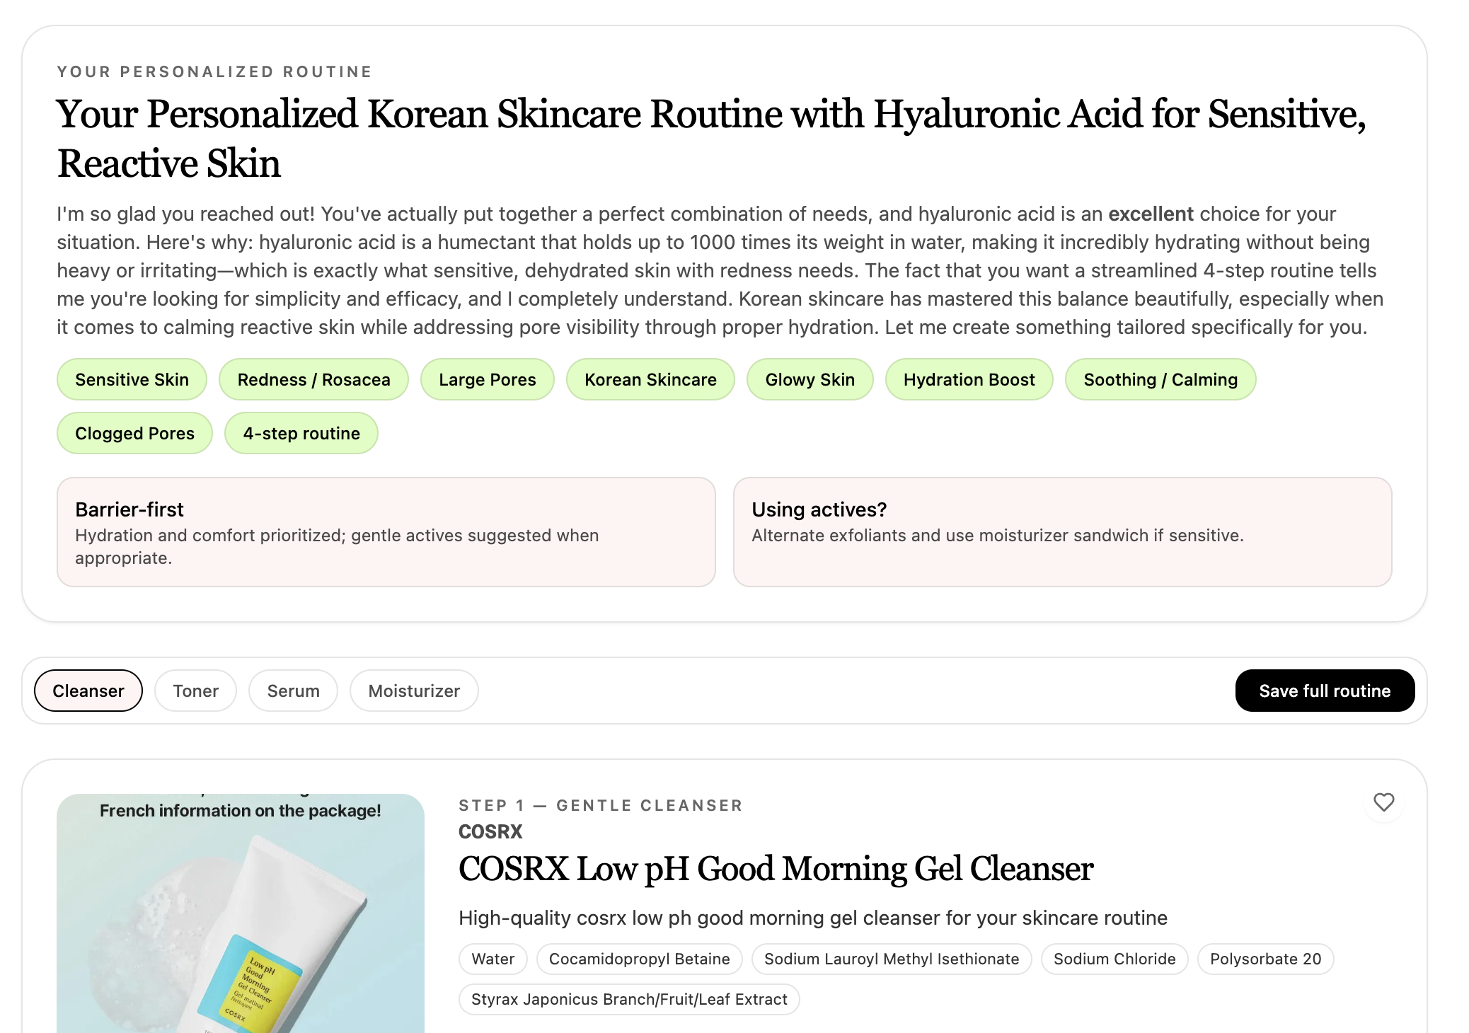Viewport: 1469px width, 1033px height.
Task: Open the Moisturizer section
Action: [414, 691]
